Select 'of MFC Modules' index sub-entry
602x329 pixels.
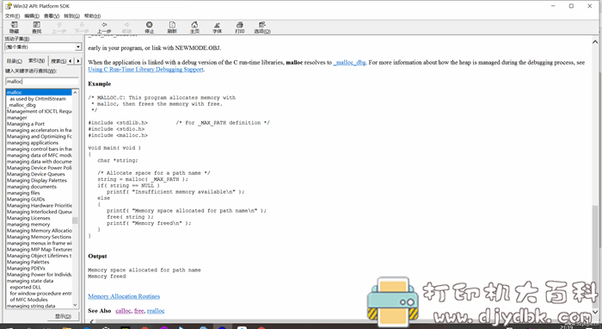(28, 300)
